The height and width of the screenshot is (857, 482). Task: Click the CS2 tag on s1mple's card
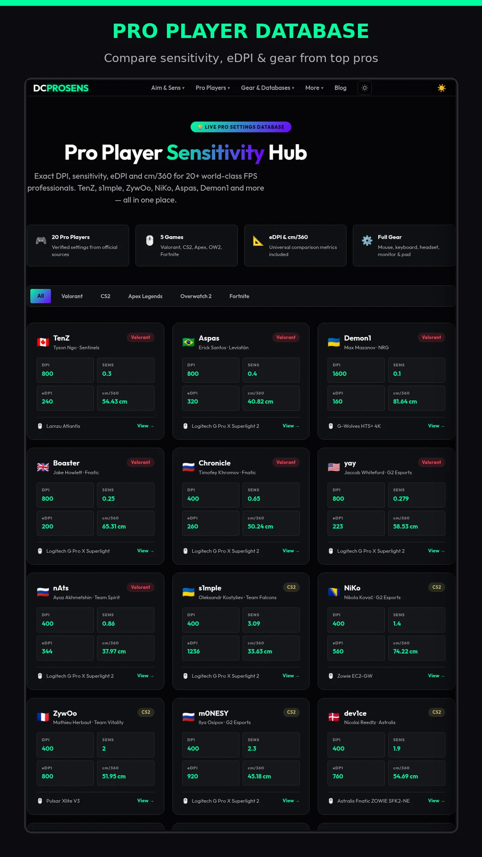291,587
